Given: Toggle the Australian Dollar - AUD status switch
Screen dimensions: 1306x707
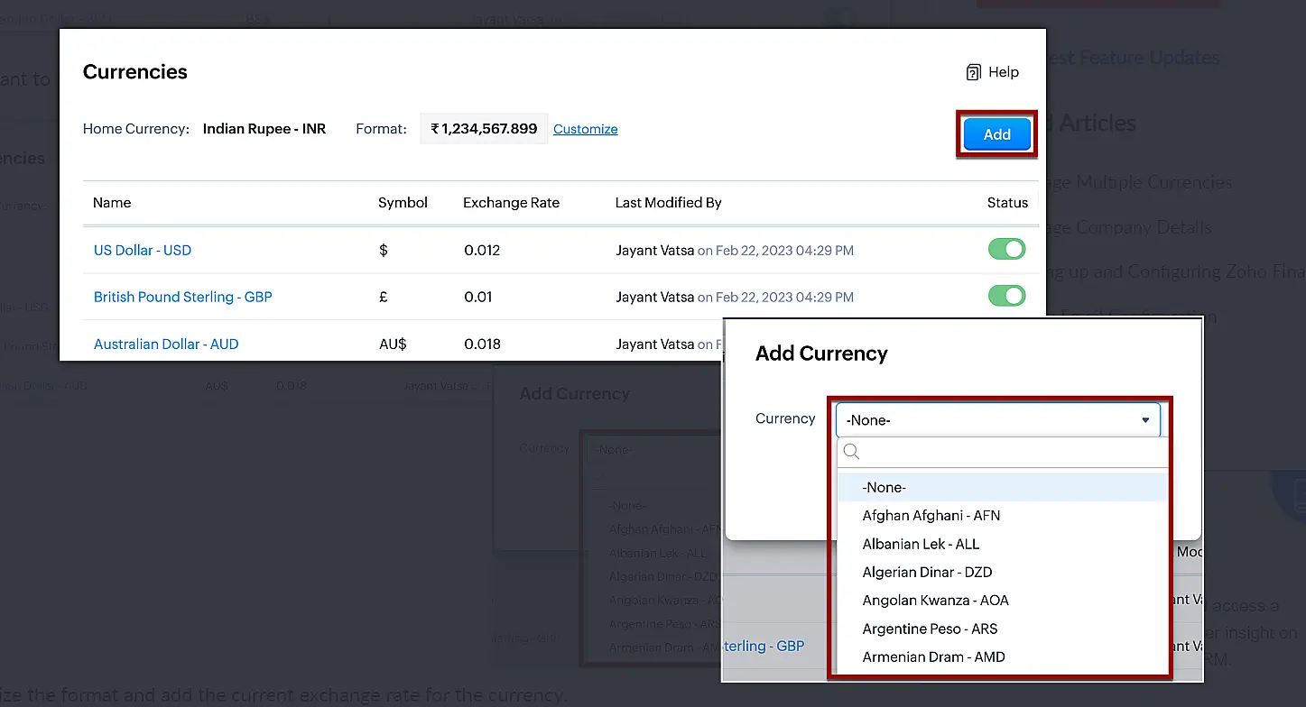Looking at the screenshot, I should (x=1006, y=344).
